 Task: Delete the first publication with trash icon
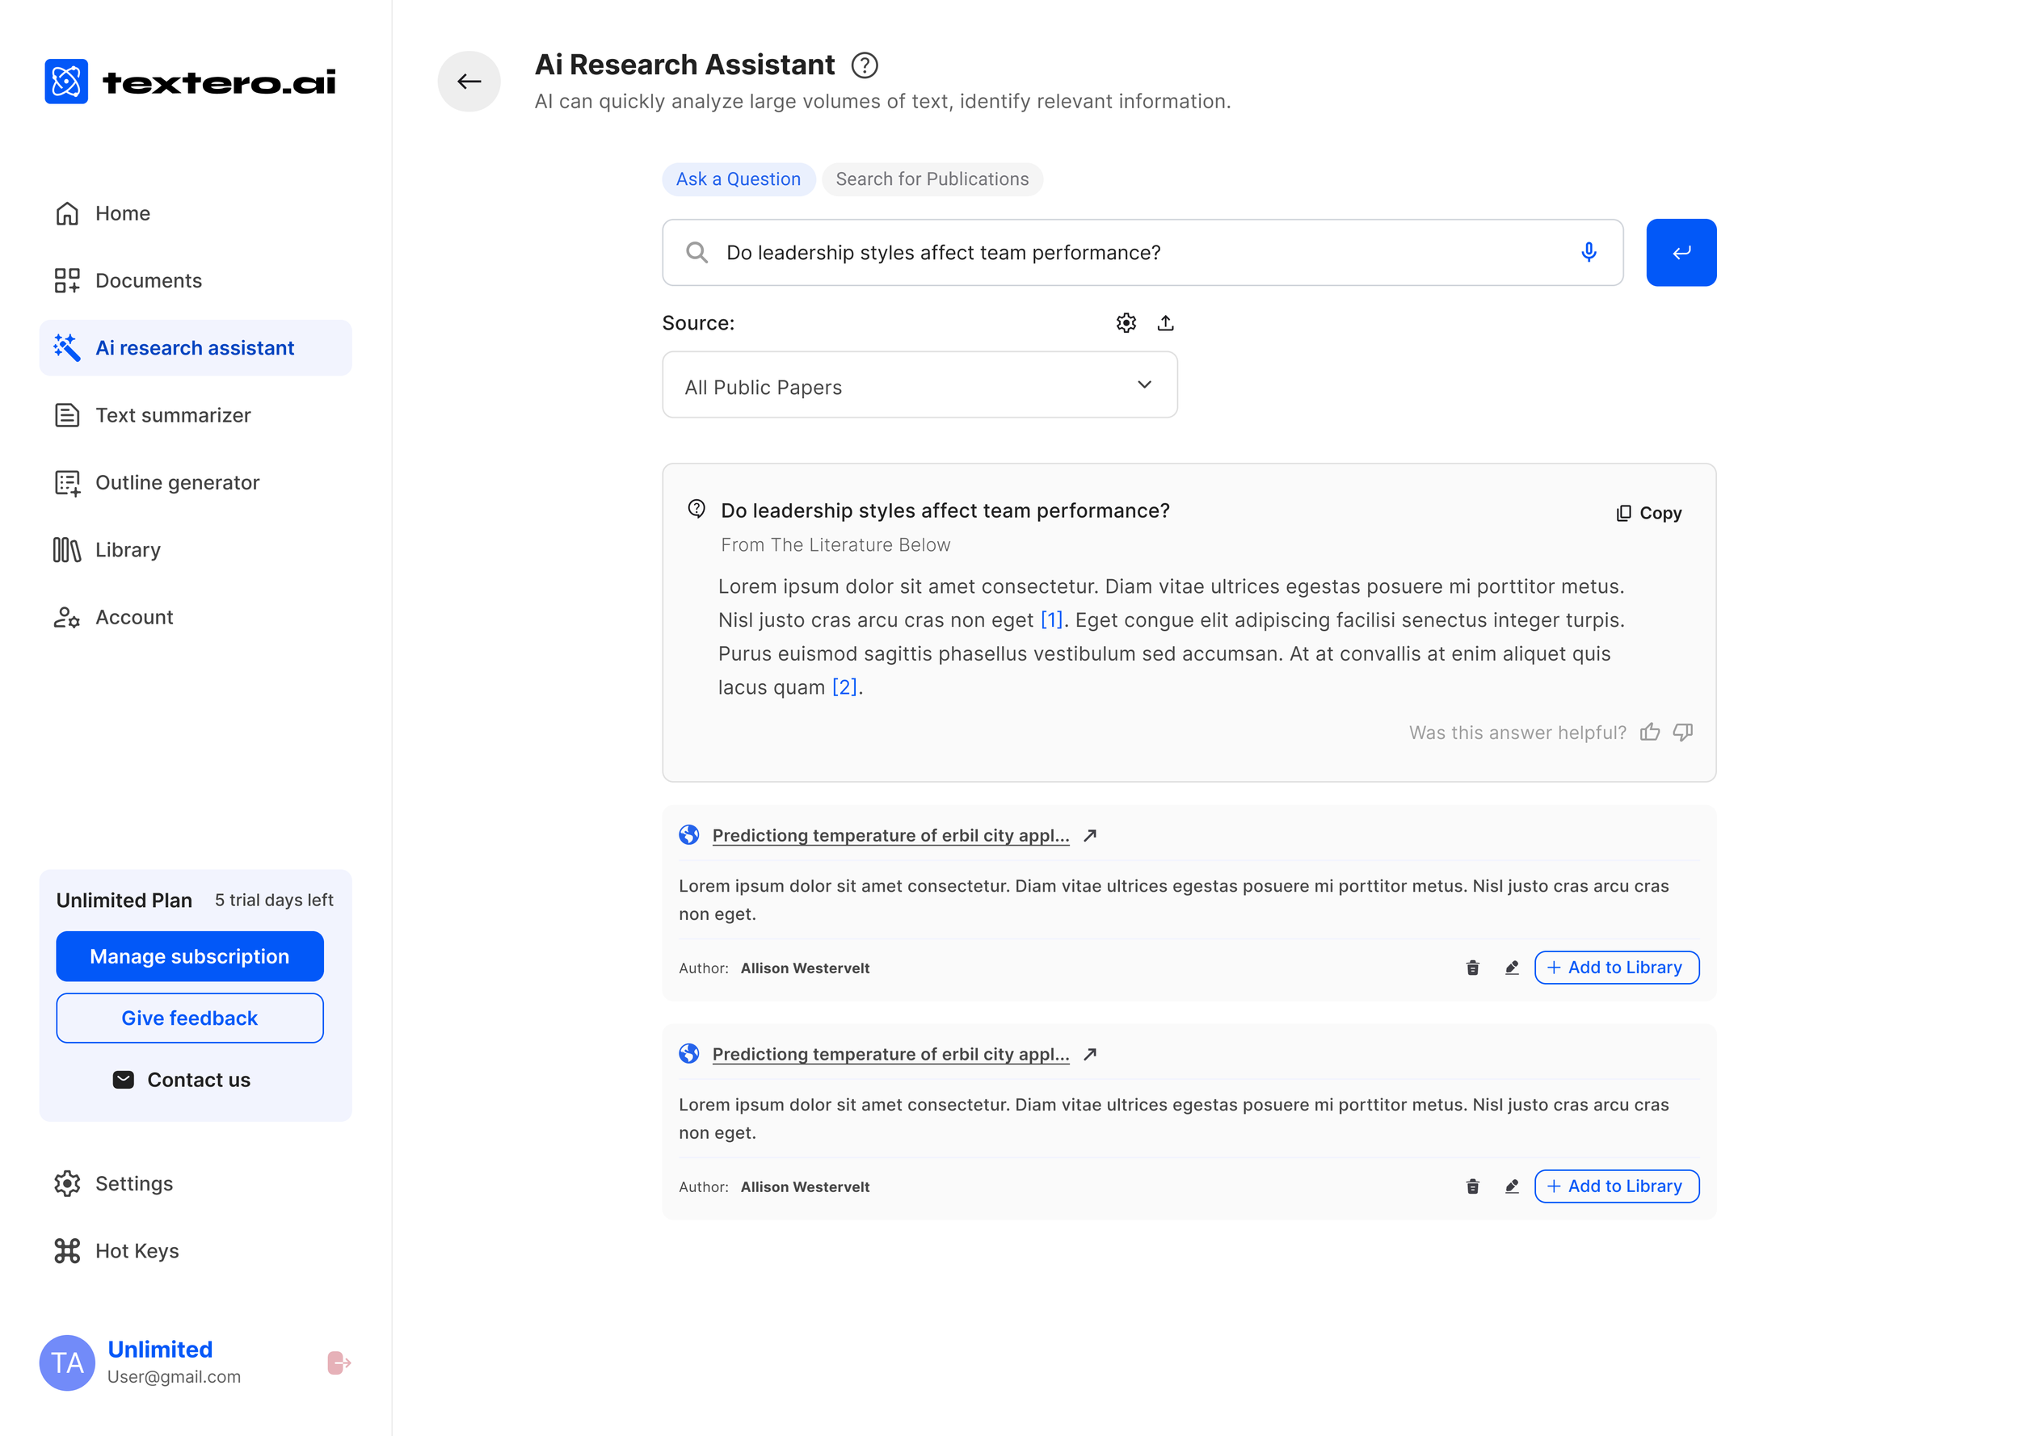(1472, 968)
